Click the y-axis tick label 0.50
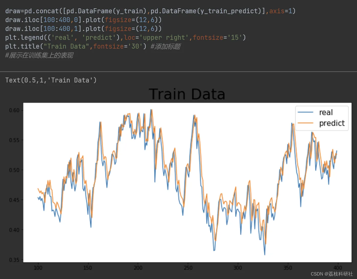Screen dimensions: 357x279 (14, 170)
